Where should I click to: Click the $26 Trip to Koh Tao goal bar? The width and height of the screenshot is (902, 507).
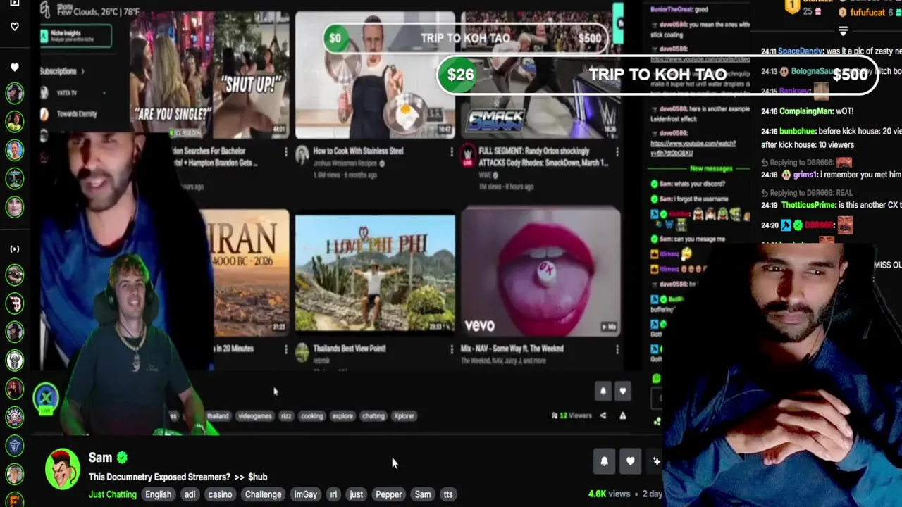(x=657, y=75)
